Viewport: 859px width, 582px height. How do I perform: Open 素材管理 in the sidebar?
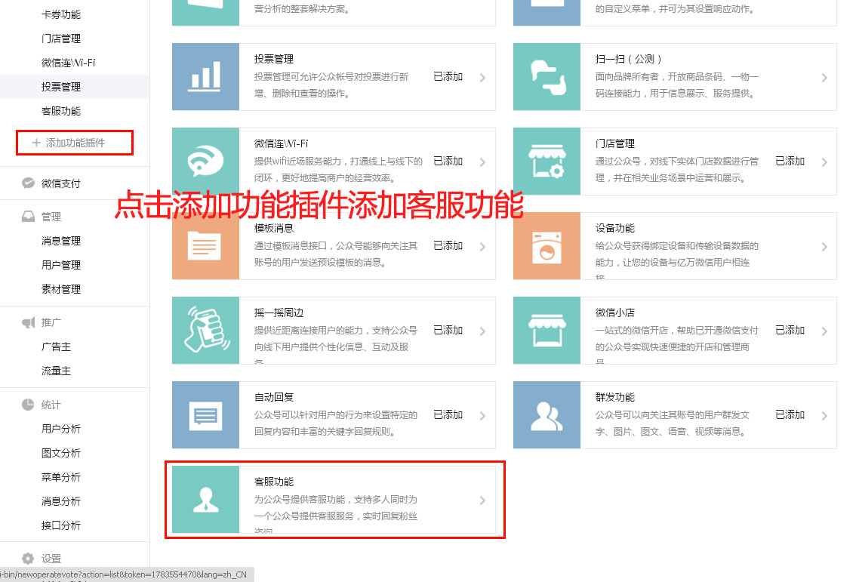pos(61,289)
